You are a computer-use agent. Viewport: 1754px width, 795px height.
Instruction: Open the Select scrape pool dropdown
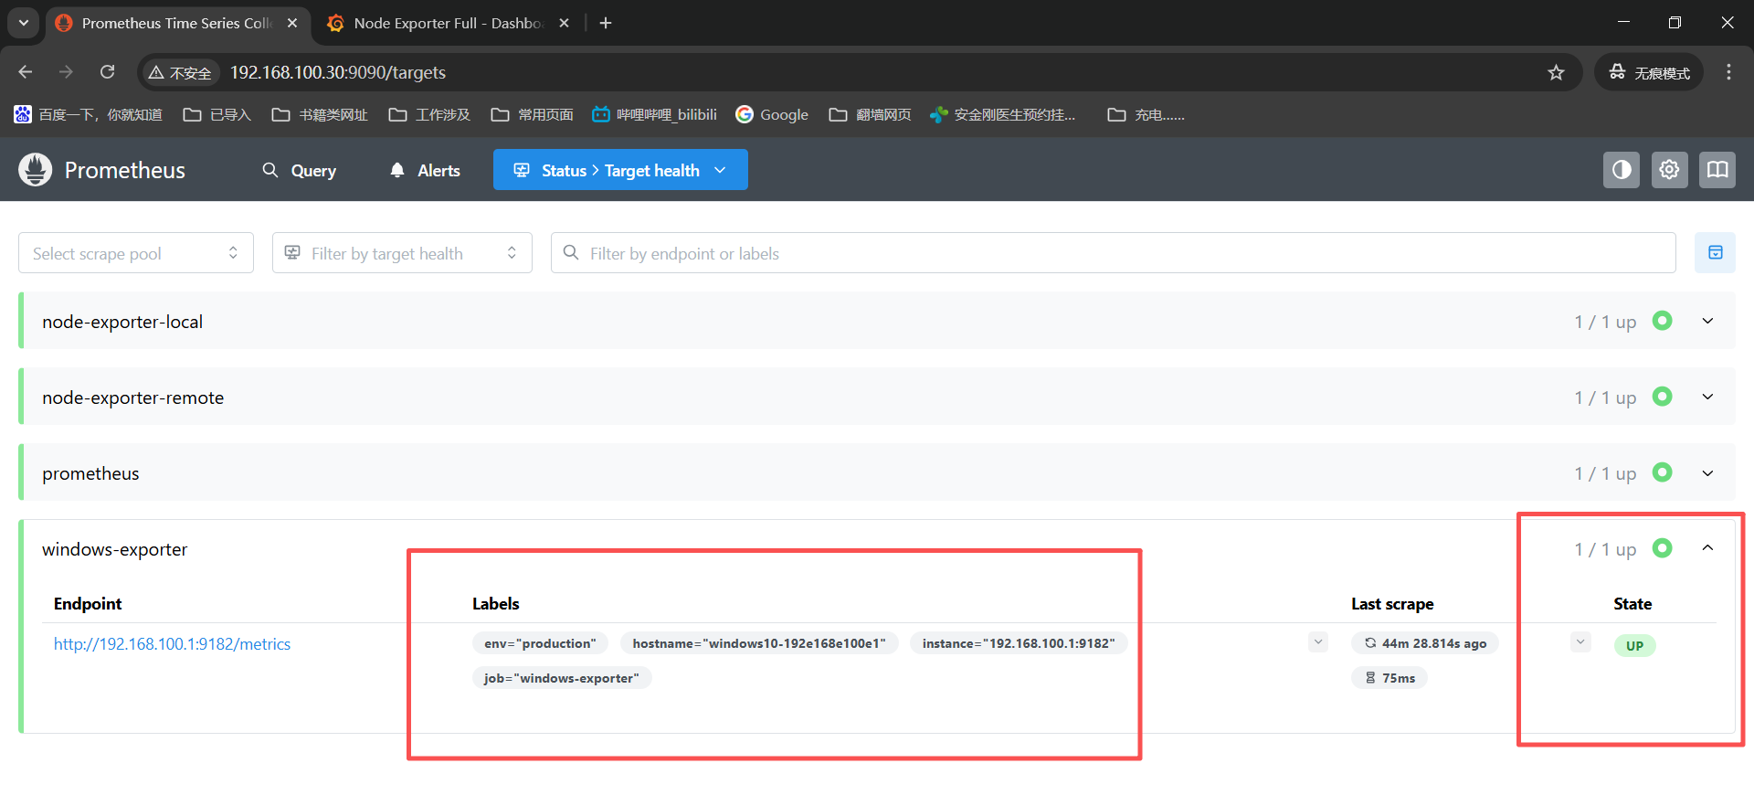pos(136,253)
